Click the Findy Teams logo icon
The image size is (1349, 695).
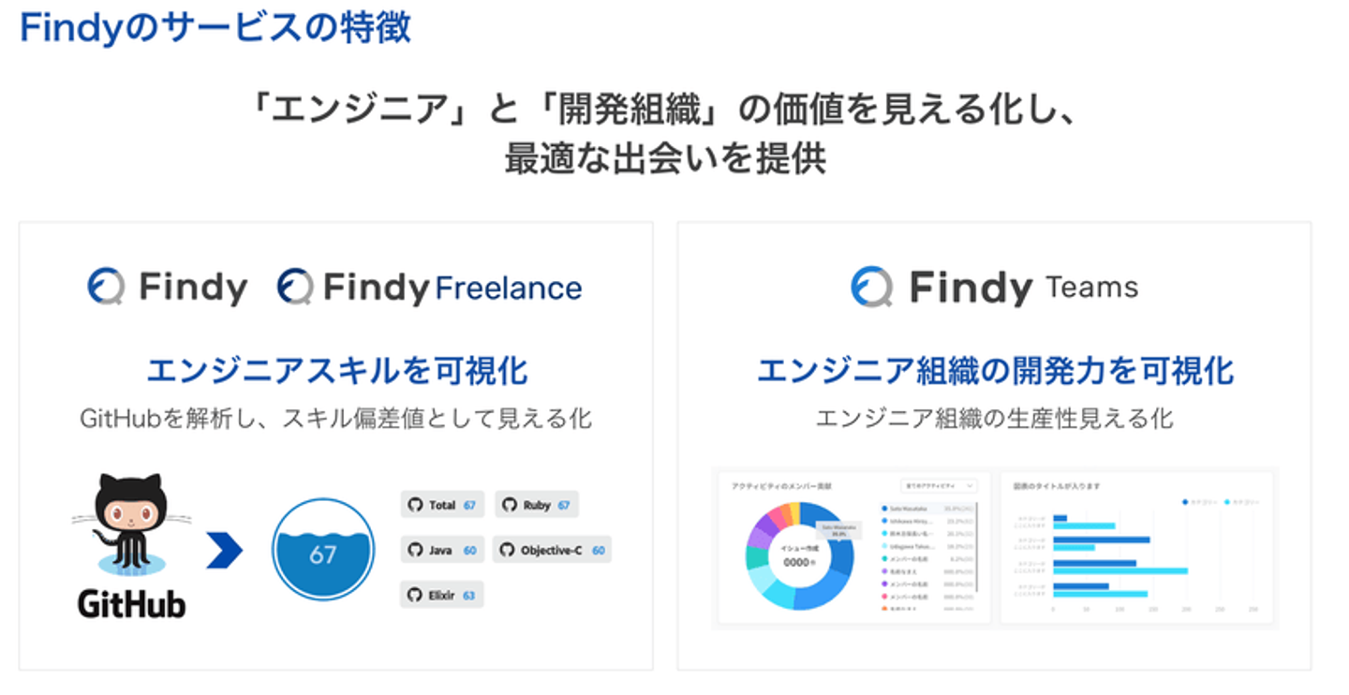(871, 287)
